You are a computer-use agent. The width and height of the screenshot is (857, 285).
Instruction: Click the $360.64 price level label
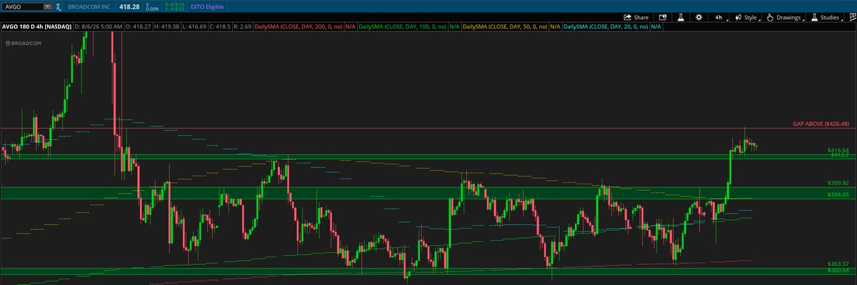click(838, 270)
